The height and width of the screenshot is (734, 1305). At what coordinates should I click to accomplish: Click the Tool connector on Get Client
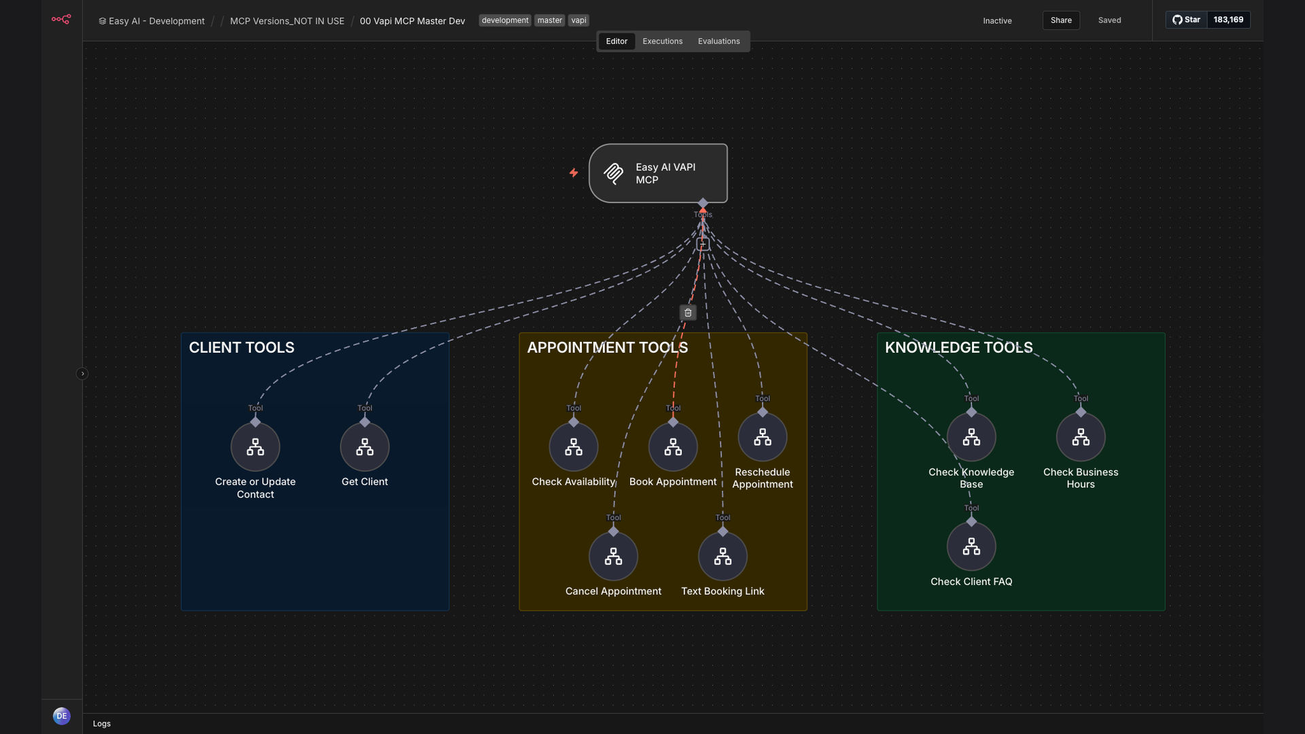pyautogui.click(x=365, y=422)
